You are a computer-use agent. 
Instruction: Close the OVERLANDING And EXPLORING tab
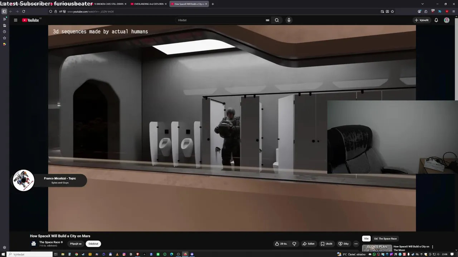166,4
